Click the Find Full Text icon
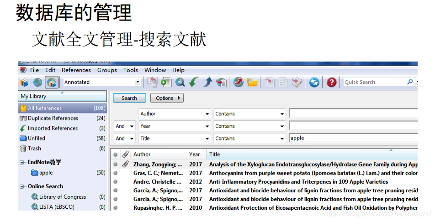 click(221, 82)
